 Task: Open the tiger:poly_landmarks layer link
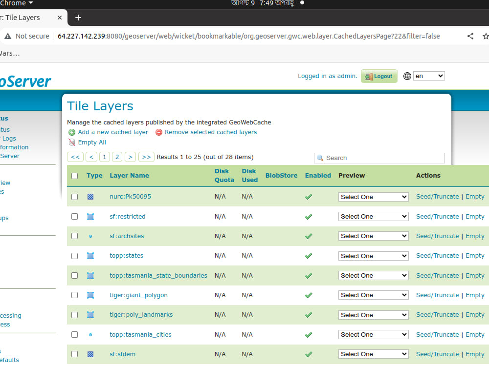[x=141, y=315]
